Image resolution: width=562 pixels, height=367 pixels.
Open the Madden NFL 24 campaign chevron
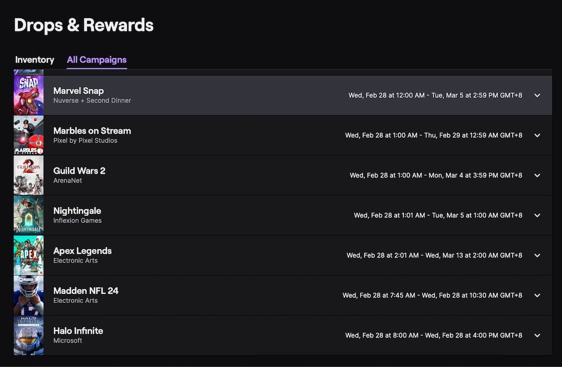[x=537, y=295]
